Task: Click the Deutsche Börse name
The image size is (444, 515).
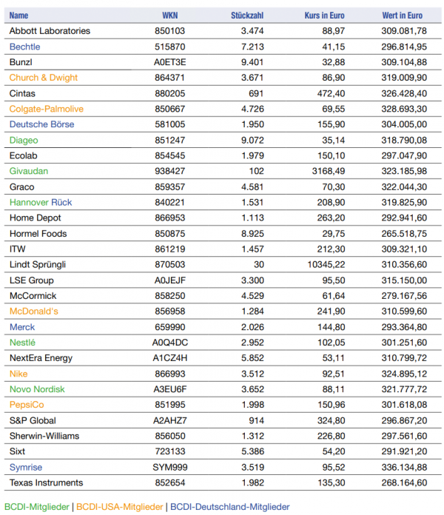Action: (x=41, y=124)
